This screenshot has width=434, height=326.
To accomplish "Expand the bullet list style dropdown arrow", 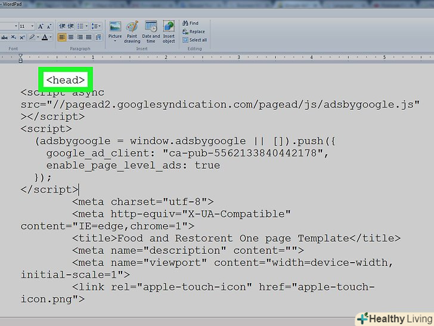I will click(x=86, y=26).
